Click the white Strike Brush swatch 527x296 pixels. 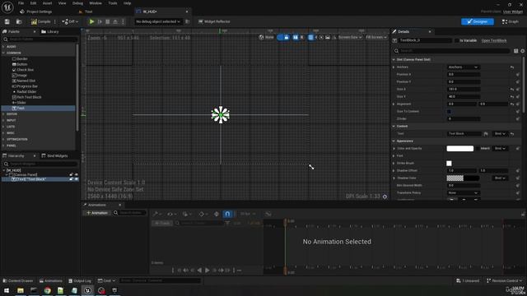click(449, 163)
